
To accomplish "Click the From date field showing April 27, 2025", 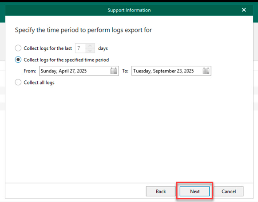I will pyautogui.click(x=74, y=71).
